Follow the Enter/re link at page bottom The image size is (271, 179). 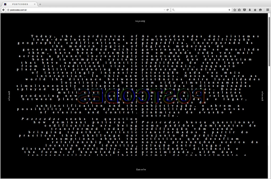[141, 169]
